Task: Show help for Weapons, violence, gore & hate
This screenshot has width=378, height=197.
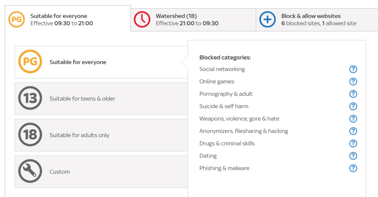Action: click(x=353, y=118)
